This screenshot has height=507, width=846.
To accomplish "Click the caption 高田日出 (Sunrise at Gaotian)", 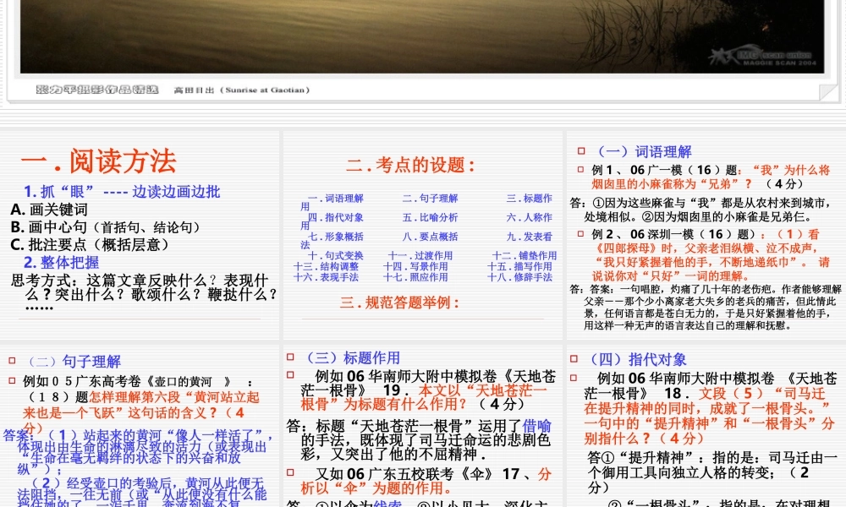I will coord(242,90).
